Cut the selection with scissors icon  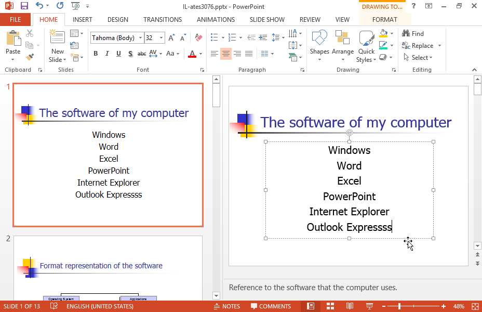[x=30, y=33]
